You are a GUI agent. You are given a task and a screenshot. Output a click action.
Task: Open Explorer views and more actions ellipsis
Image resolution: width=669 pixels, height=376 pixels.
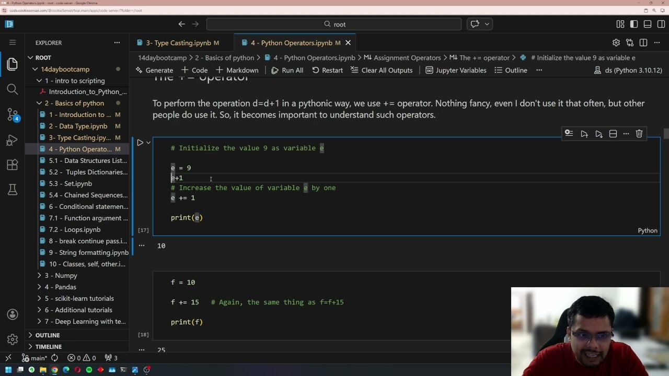click(117, 43)
